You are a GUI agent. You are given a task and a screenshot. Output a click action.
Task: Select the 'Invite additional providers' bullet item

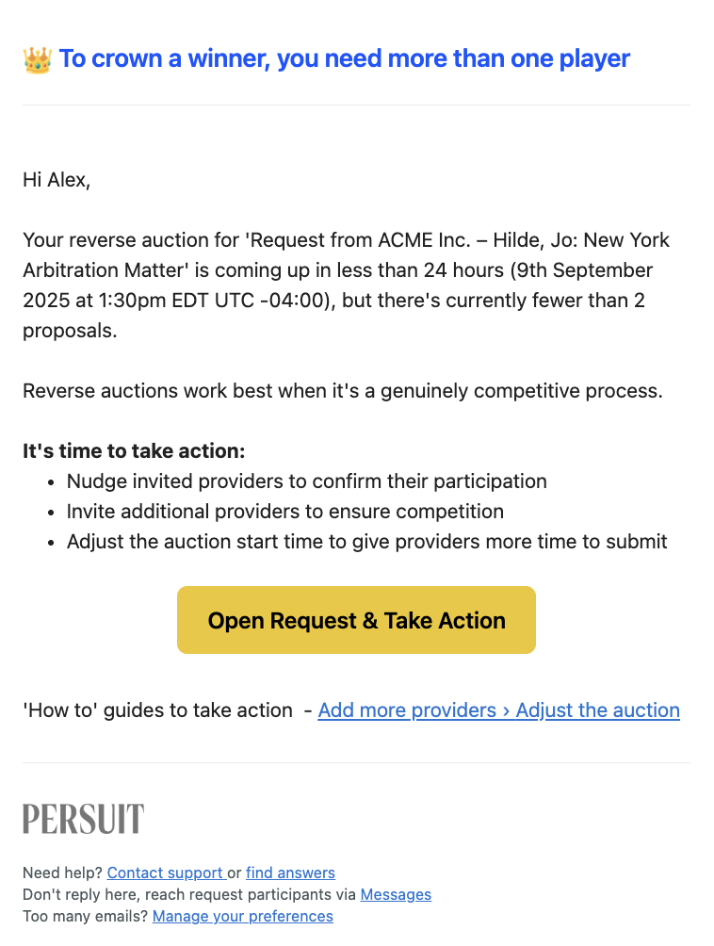tap(284, 512)
